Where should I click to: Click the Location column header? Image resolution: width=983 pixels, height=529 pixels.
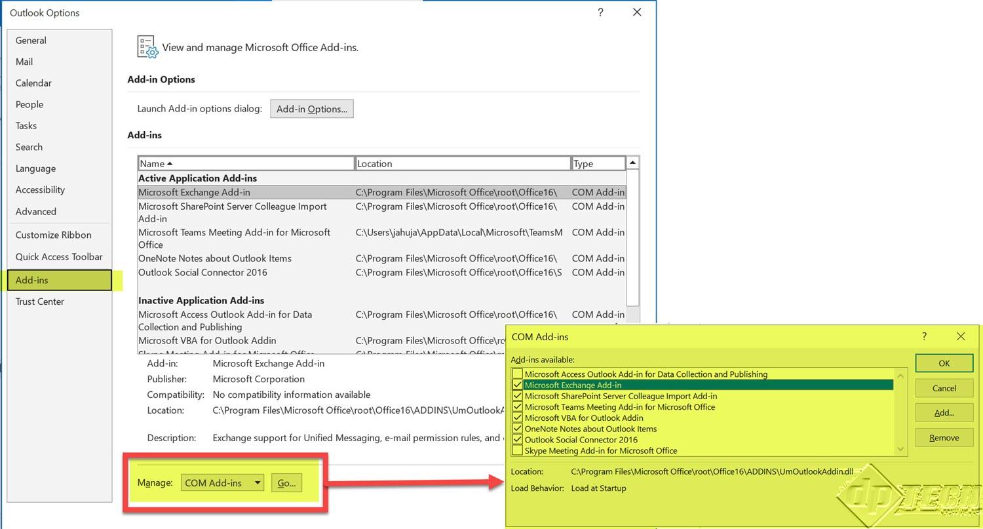[x=463, y=163]
